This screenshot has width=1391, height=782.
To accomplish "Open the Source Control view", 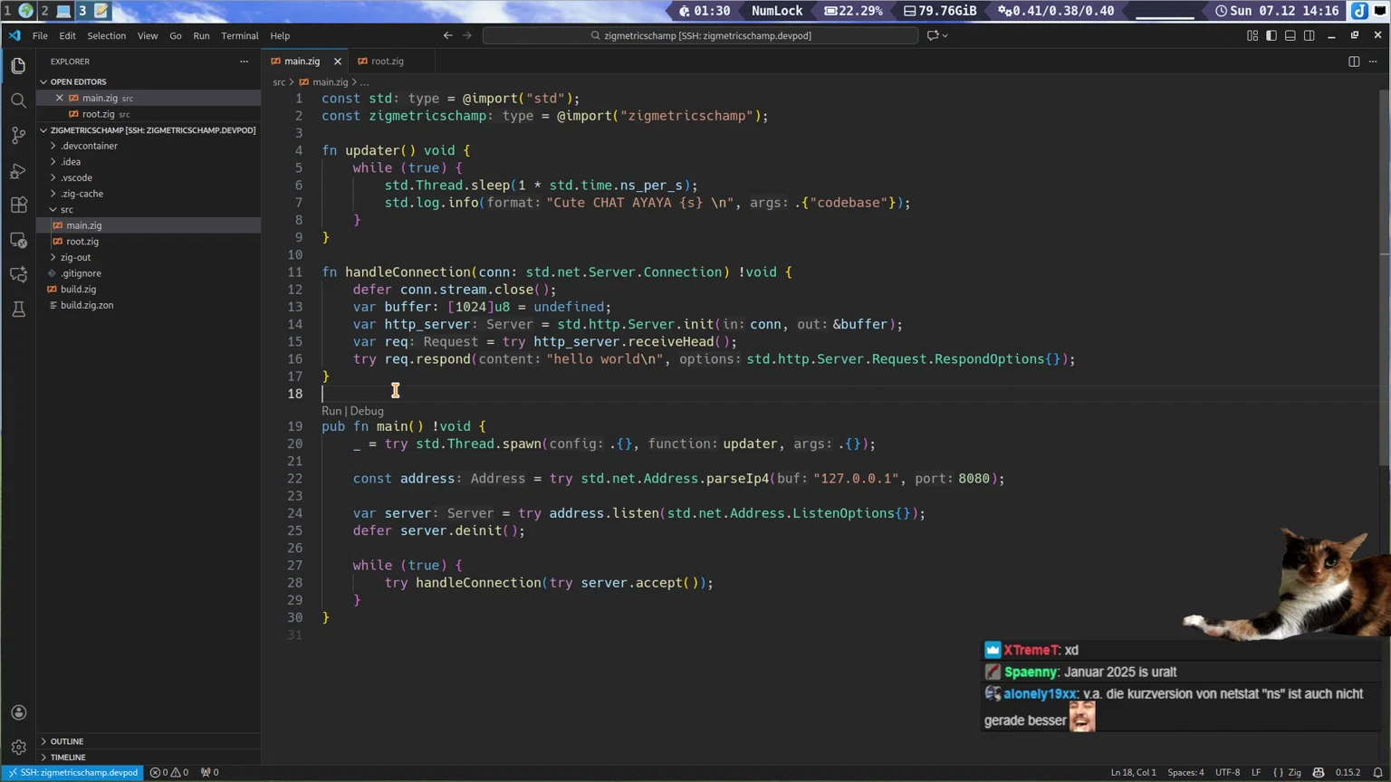I will [x=18, y=136].
